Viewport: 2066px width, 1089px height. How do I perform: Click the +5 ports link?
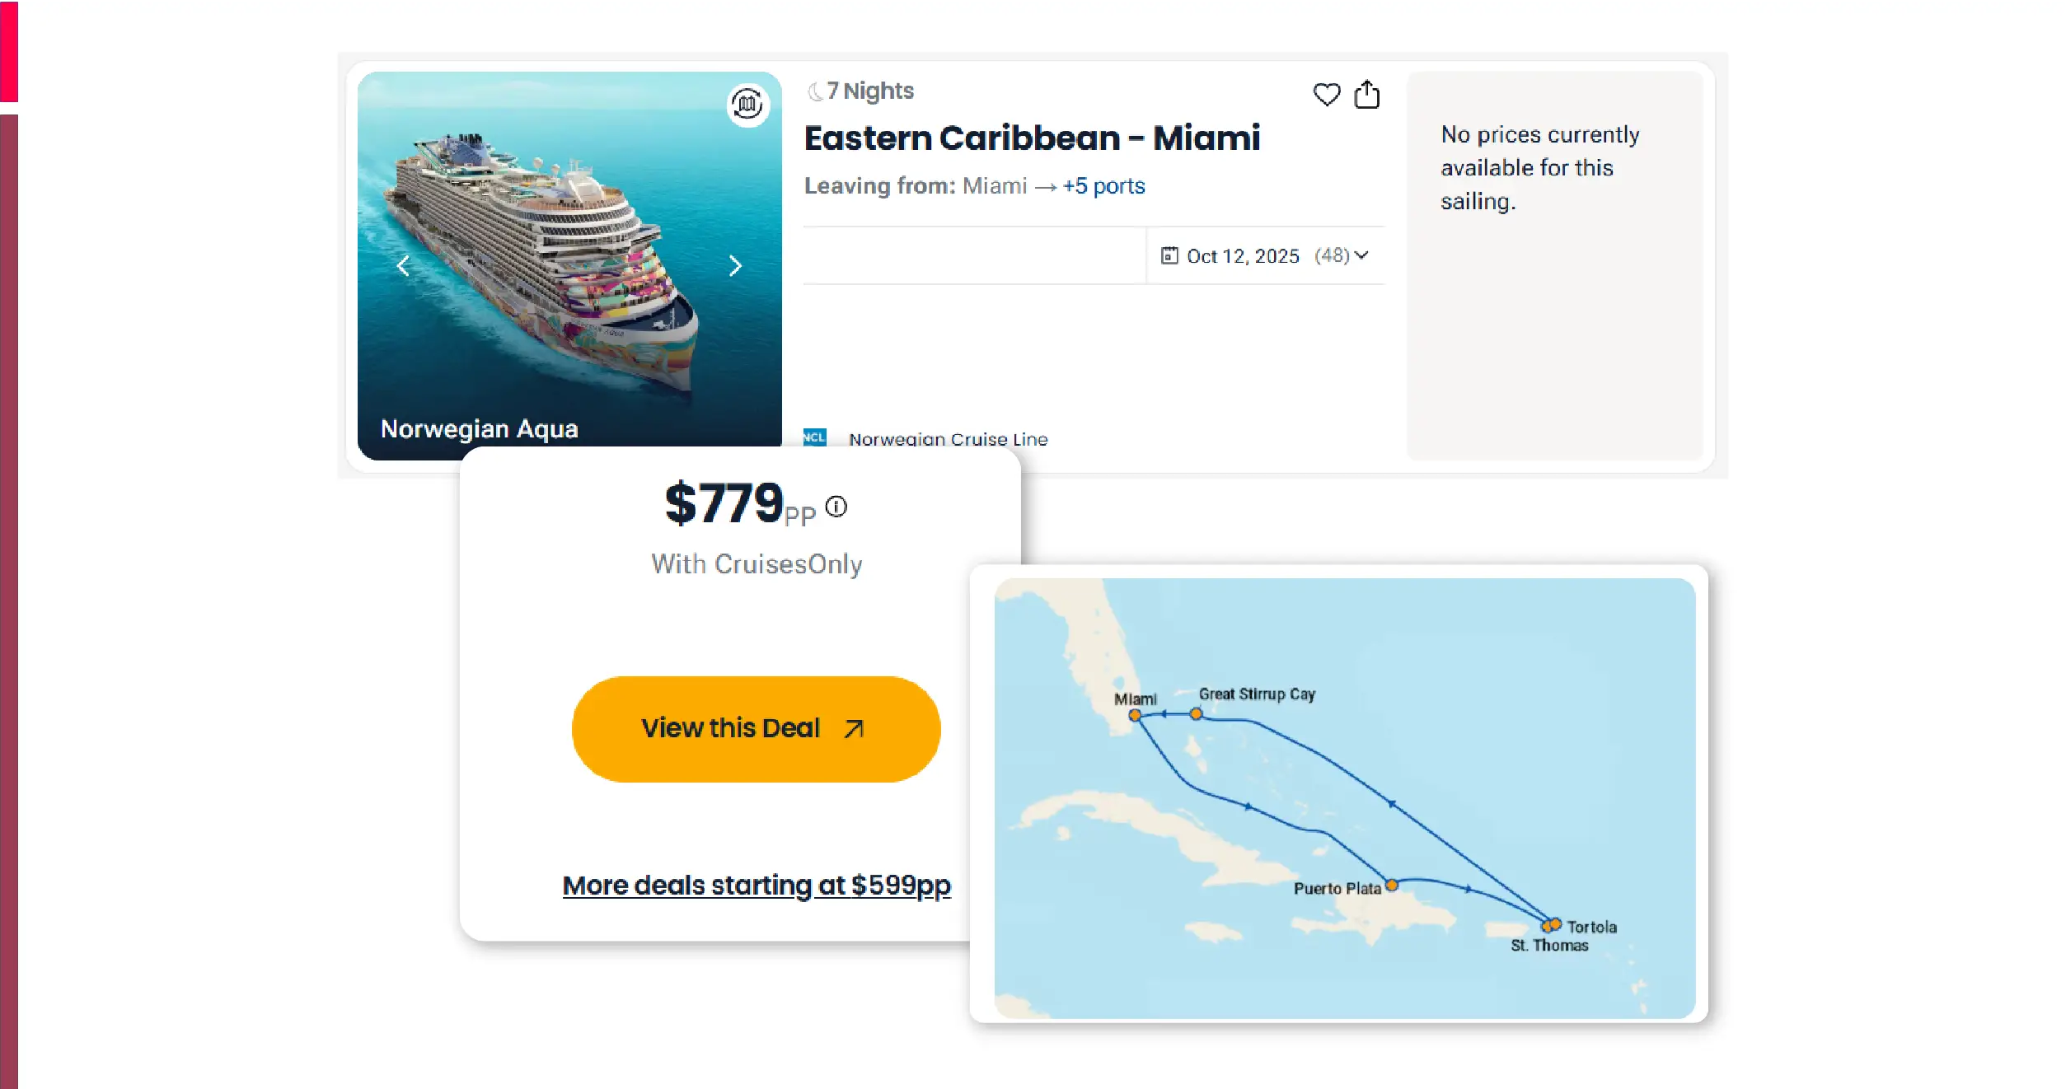click(1103, 186)
